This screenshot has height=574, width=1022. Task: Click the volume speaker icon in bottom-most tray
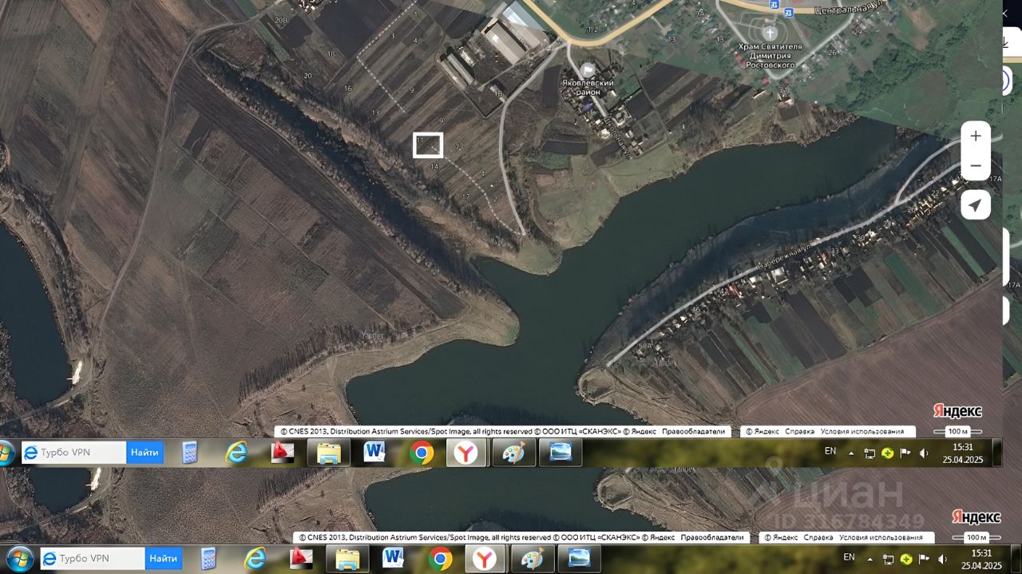click(x=942, y=558)
